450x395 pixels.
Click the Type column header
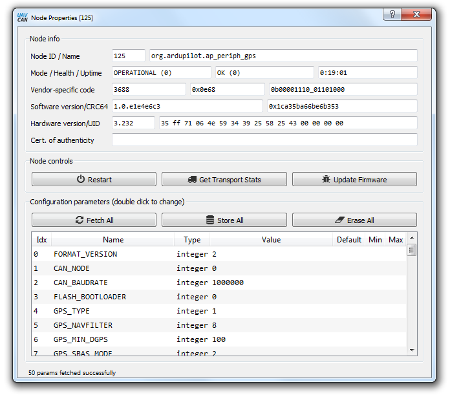point(192,240)
